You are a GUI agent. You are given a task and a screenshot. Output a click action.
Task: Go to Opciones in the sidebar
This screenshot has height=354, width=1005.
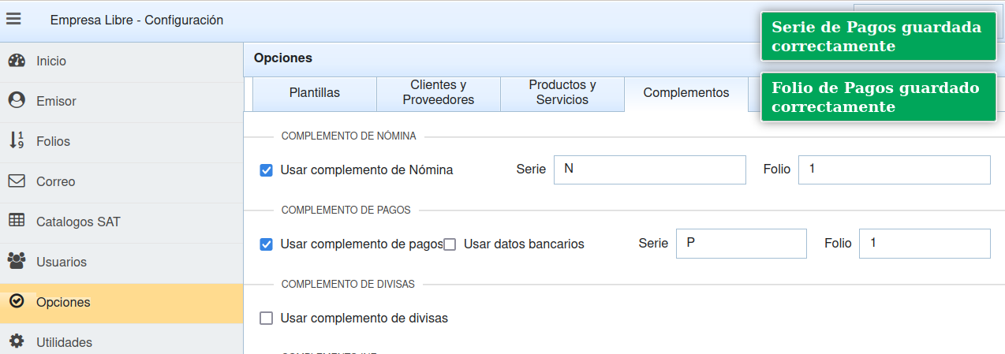point(63,303)
